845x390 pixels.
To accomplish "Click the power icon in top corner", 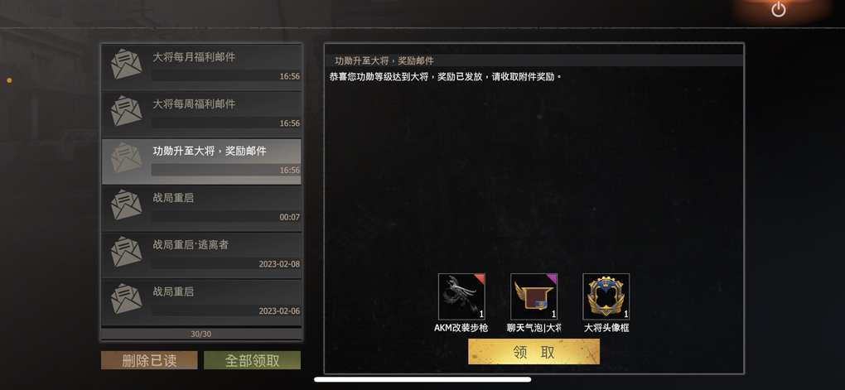I will 778,9.
